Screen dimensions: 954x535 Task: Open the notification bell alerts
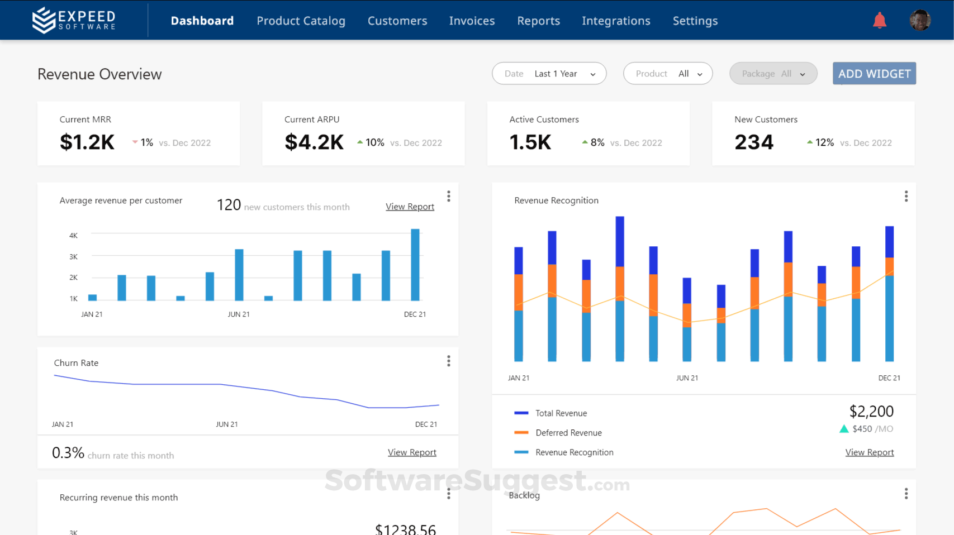[x=879, y=20]
